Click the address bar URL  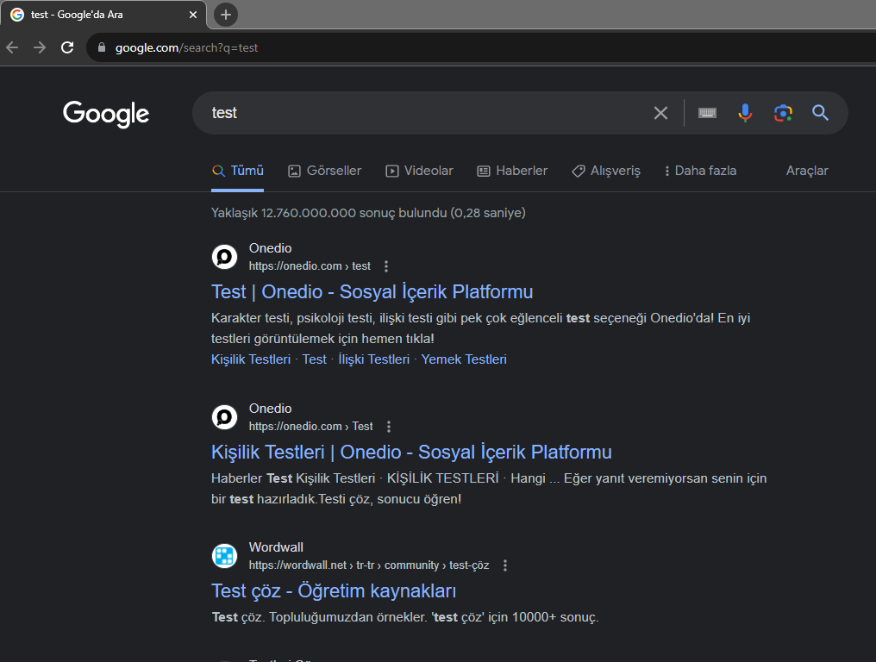(186, 48)
